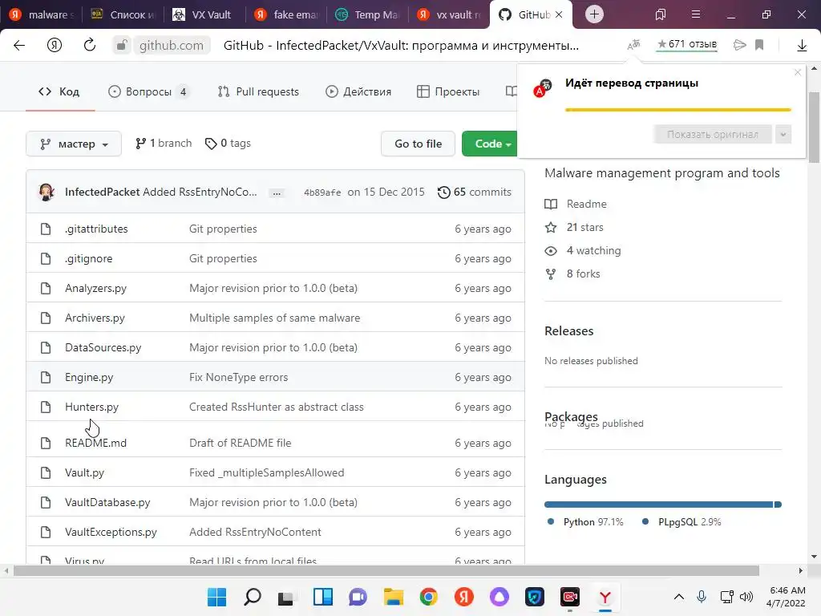Click the InfectedPacket avatar image
821x616 pixels.
point(47,192)
